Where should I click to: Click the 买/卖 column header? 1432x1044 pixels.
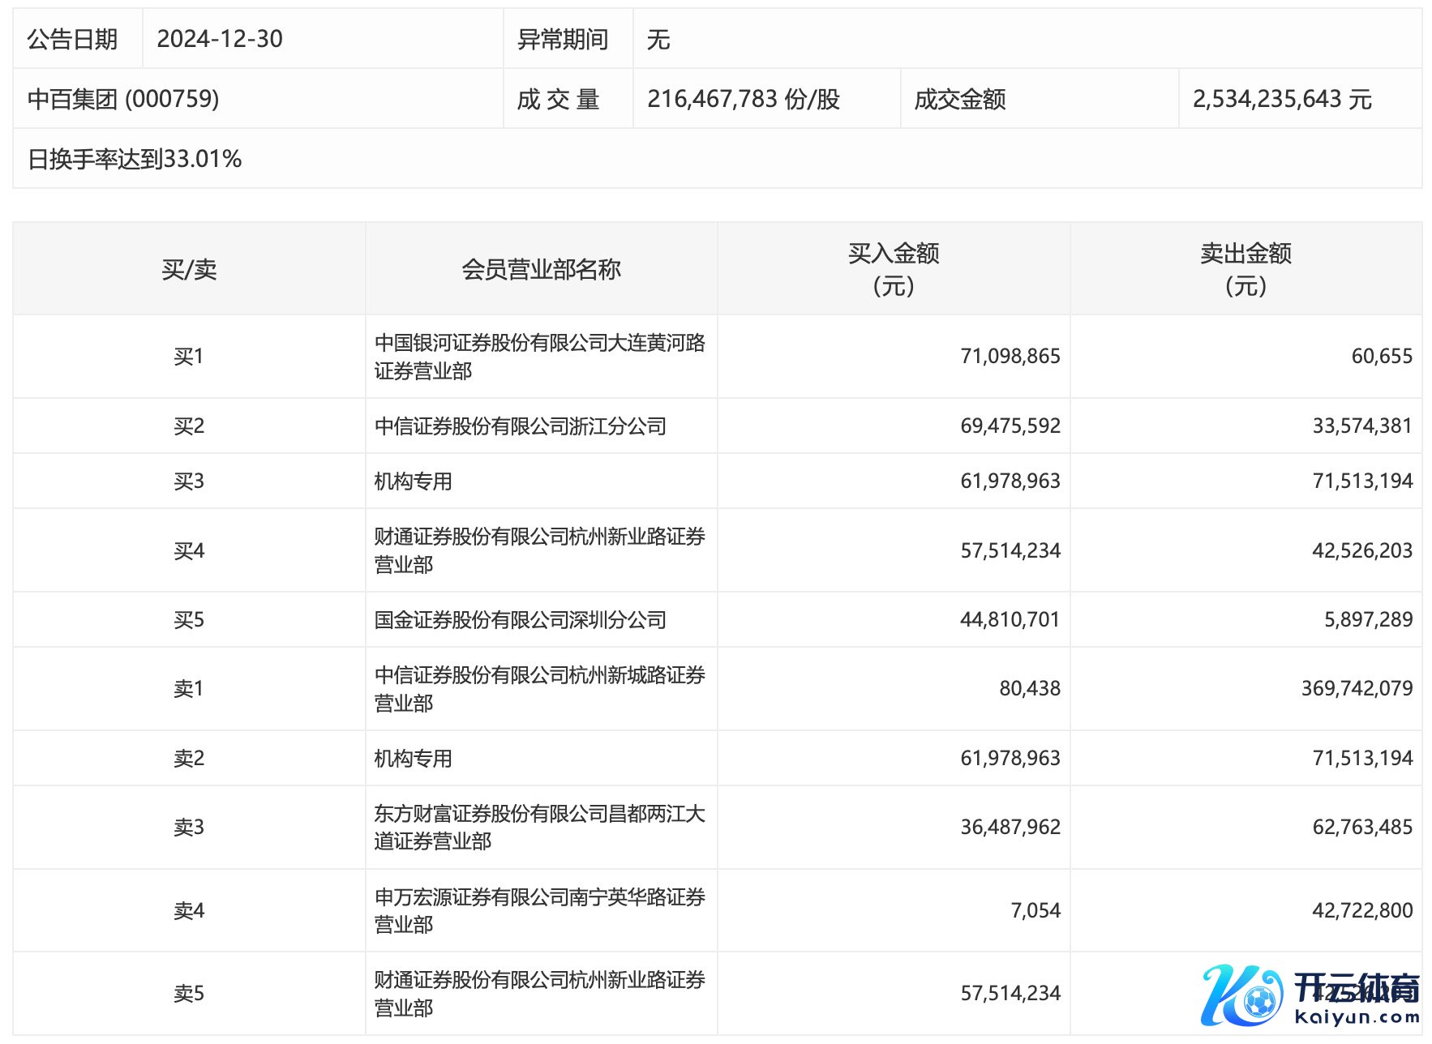(x=189, y=269)
